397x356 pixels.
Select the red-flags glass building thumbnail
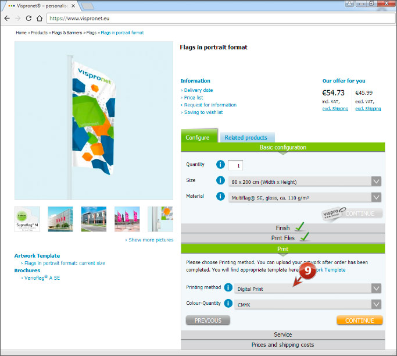click(60, 219)
